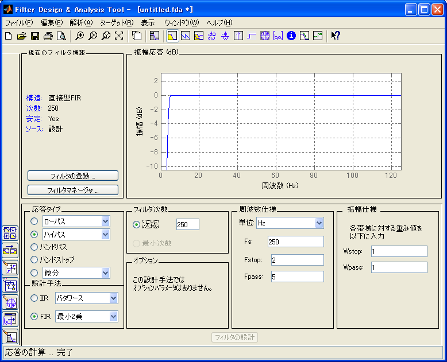
Task: Click the New document toolbar icon
Action: tap(9, 36)
